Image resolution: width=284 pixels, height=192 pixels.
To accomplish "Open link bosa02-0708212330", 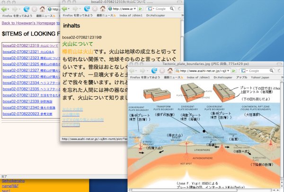I will pyautogui.click(x=31, y=77).
